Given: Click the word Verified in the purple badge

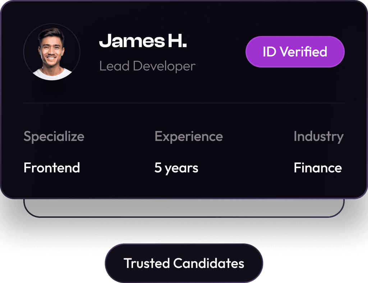Looking at the screenshot, I should point(303,52).
